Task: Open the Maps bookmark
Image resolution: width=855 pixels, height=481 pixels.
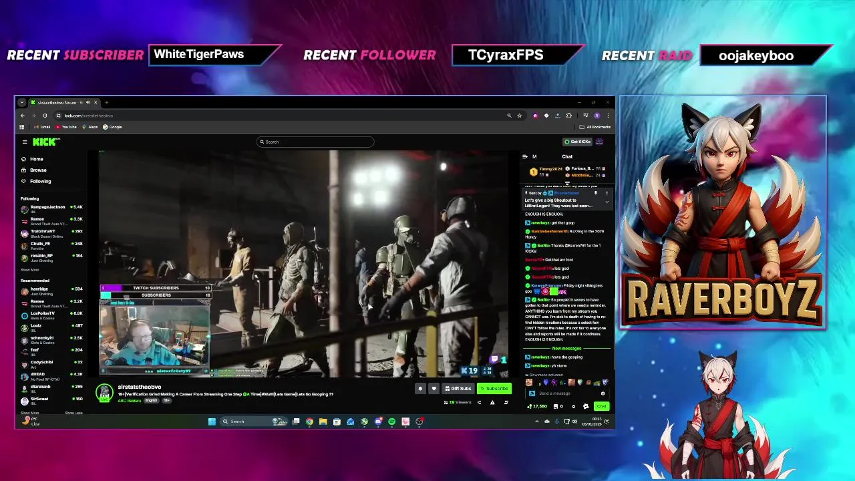Action: click(90, 127)
